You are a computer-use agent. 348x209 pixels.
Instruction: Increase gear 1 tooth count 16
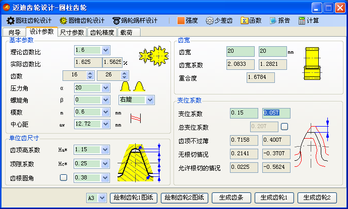pos(90,73)
